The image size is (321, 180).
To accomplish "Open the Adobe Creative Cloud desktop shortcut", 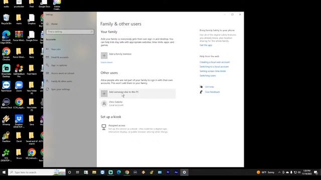I will pos(57,4).
